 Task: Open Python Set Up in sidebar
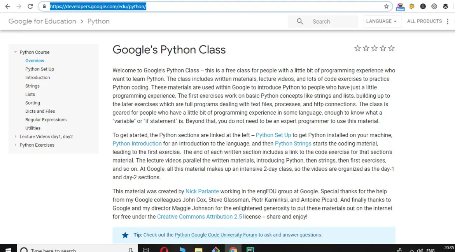39,69
